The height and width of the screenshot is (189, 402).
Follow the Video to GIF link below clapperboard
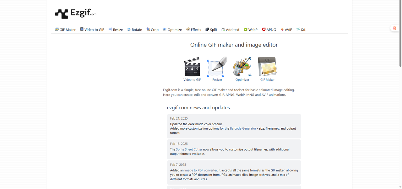coord(192,80)
